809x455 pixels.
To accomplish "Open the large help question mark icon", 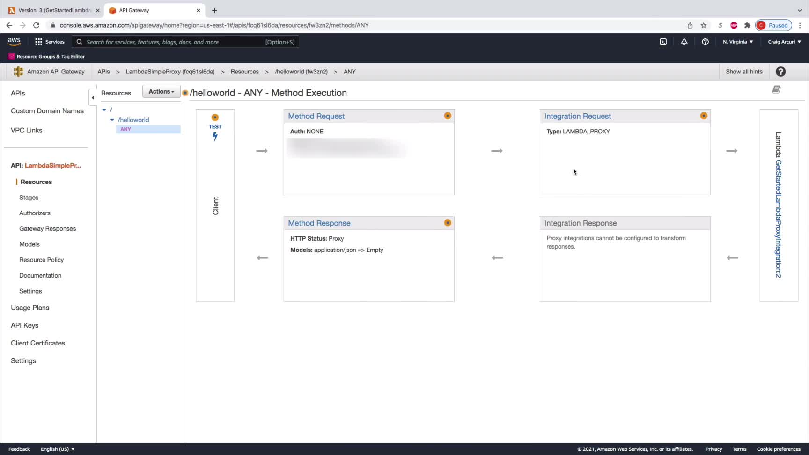I will pos(780,72).
